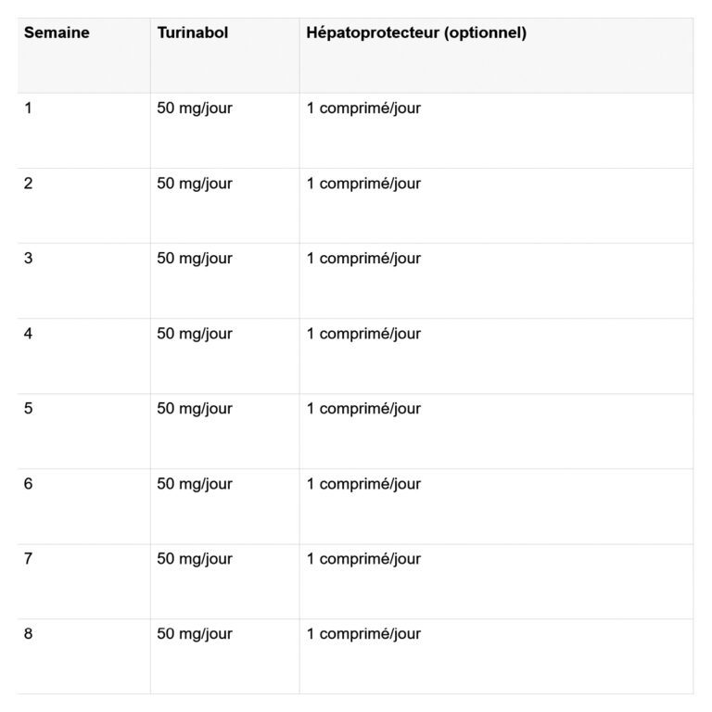Select the week 6 Semaine cell
The height and width of the screenshot is (712, 712).
tap(29, 484)
